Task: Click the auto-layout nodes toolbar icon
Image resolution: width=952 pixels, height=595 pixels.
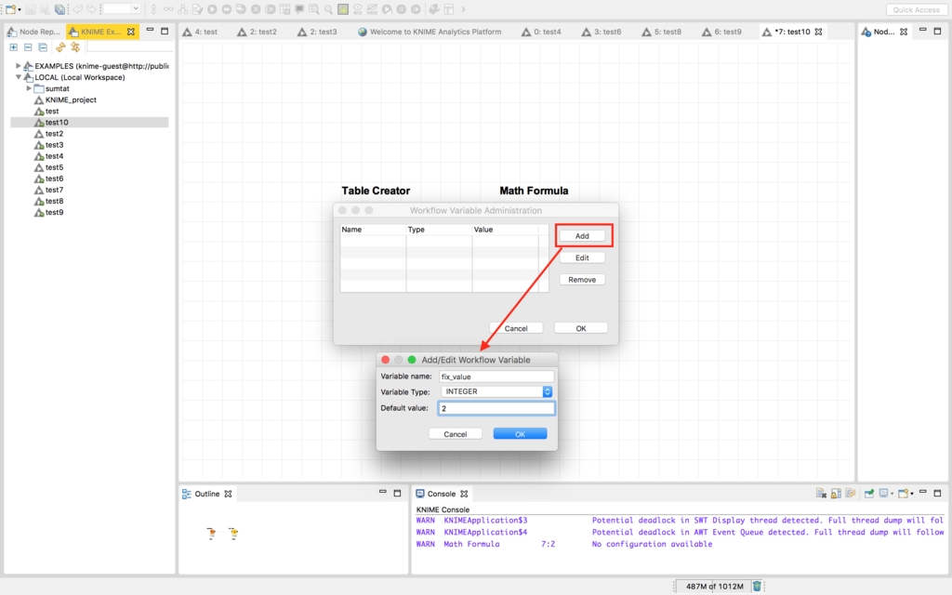Action: (183, 9)
